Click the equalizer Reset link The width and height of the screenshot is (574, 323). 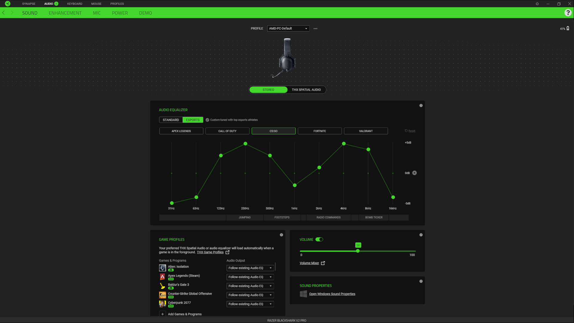[412, 131]
